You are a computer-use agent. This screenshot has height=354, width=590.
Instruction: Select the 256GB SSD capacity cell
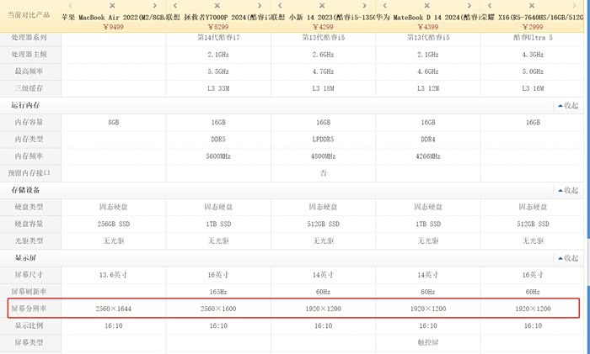point(113,225)
